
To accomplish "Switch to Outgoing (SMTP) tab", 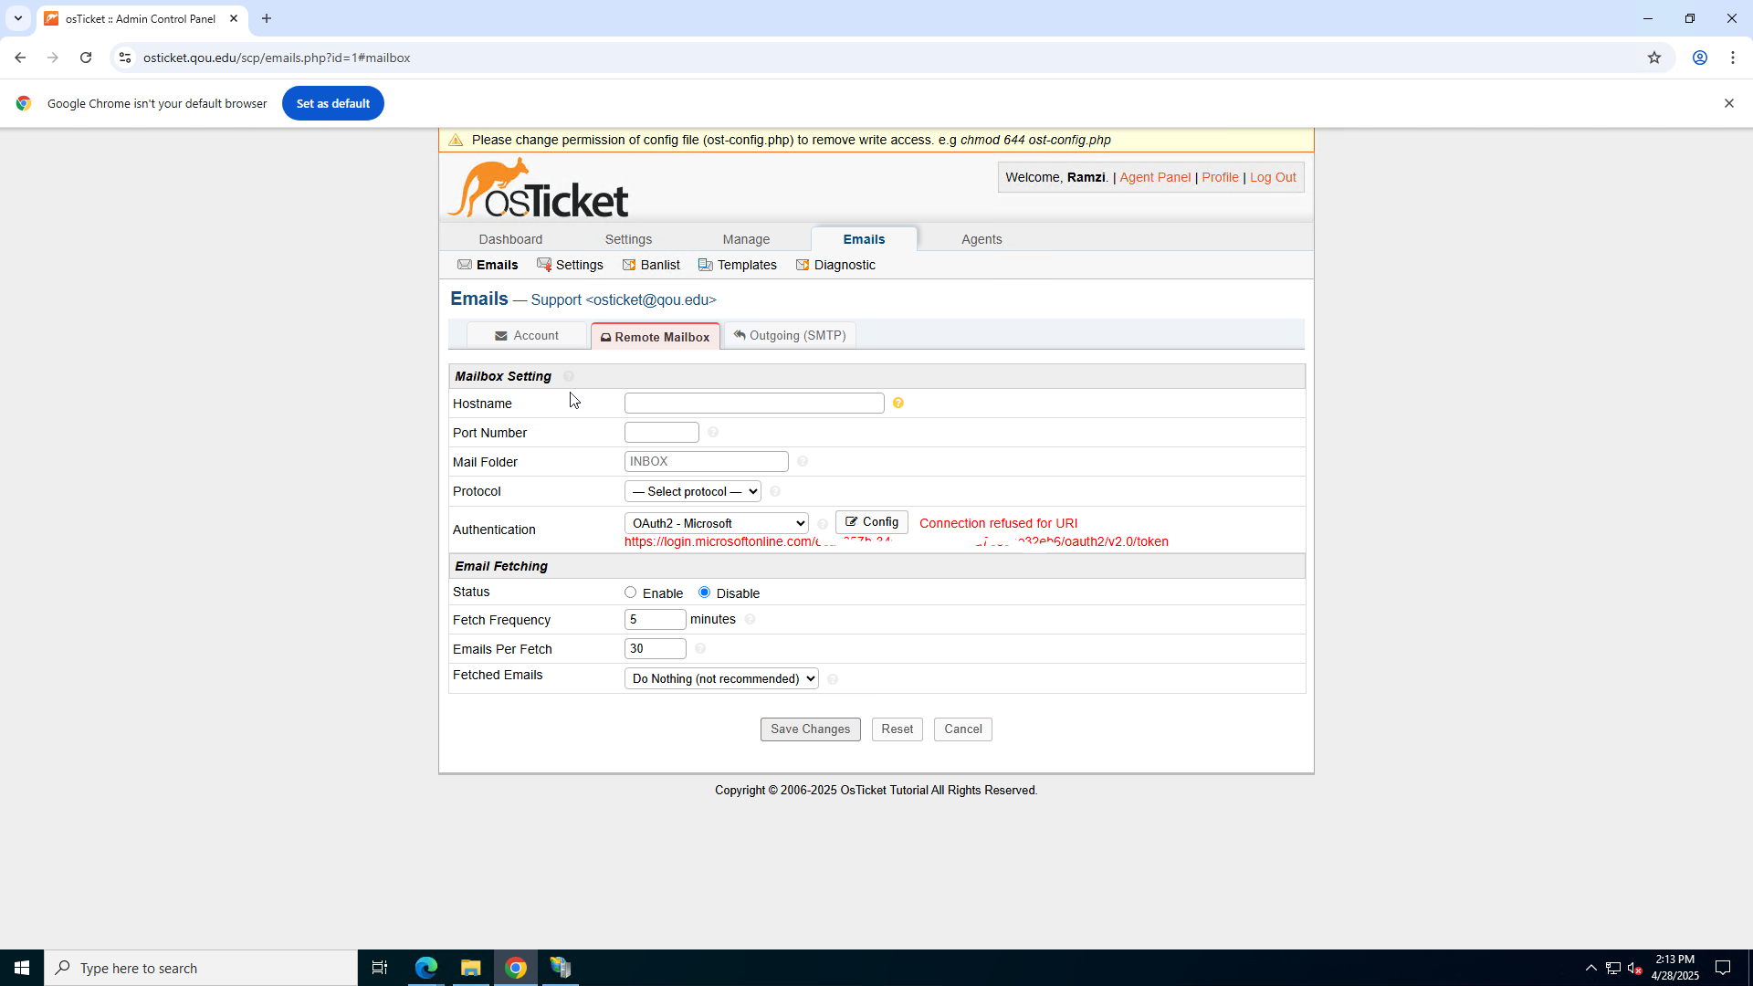I will click(x=790, y=336).
